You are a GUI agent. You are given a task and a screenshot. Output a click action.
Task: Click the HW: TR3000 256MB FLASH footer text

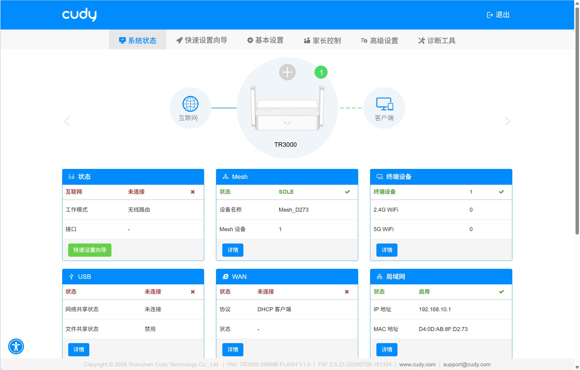coord(269,364)
